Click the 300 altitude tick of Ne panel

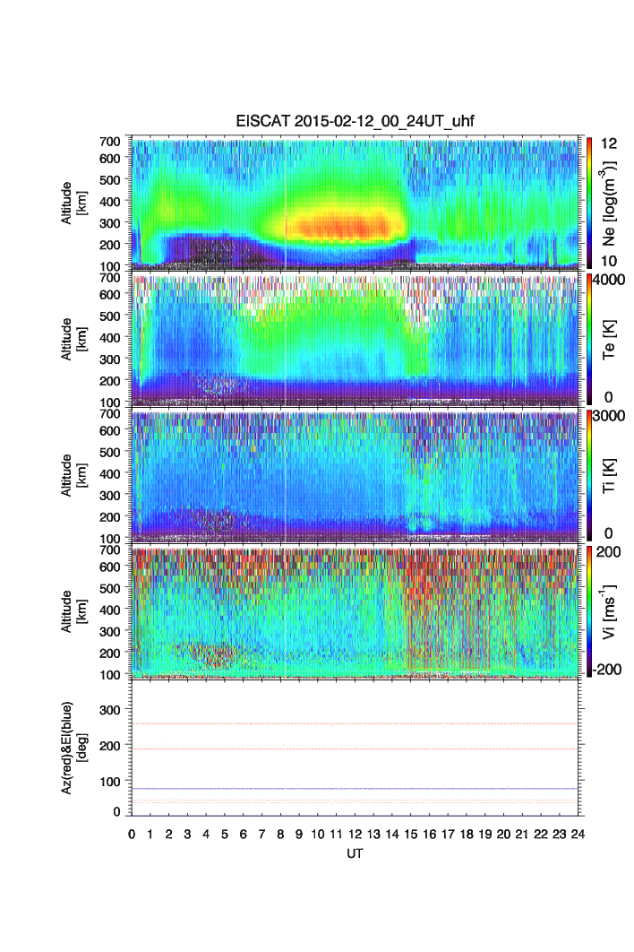tap(110, 223)
